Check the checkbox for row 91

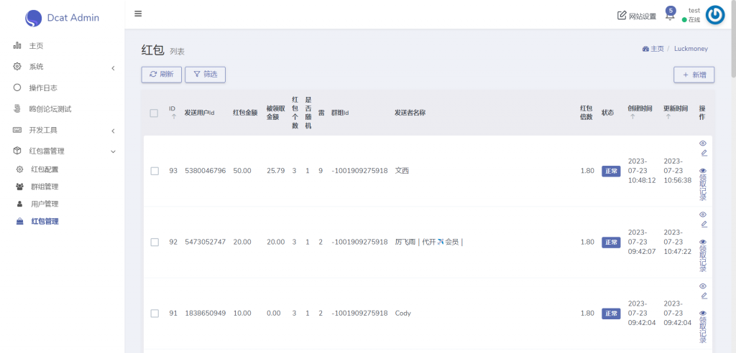155,313
